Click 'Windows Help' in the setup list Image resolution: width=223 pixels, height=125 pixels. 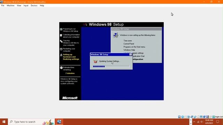pos(129,50)
